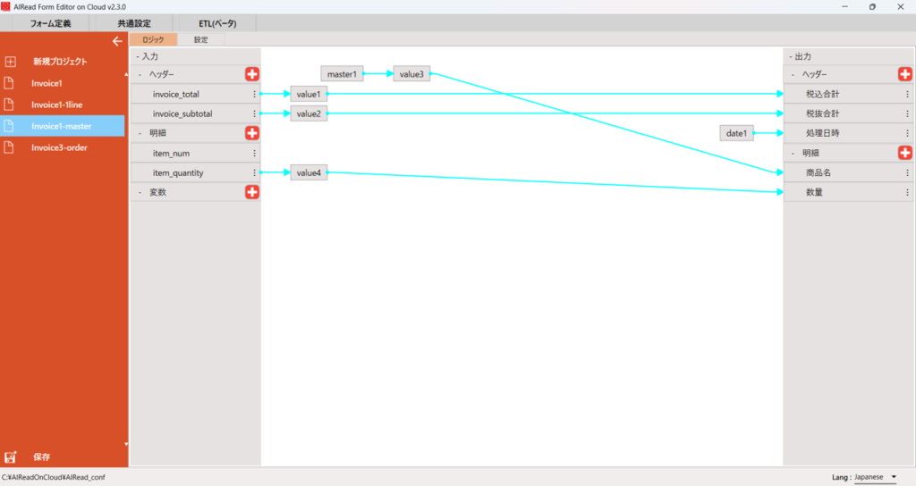The height and width of the screenshot is (486, 916).
Task: Open the options dots for invoice_total
Action: (x=254, y=94)
